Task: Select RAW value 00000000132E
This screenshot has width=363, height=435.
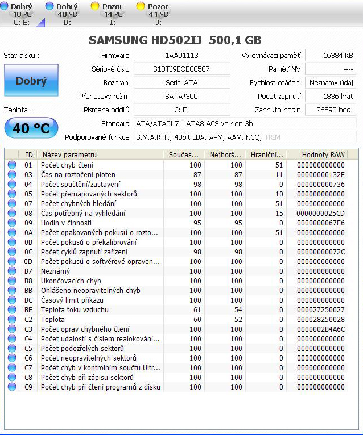Action: (x=321, y=175)
